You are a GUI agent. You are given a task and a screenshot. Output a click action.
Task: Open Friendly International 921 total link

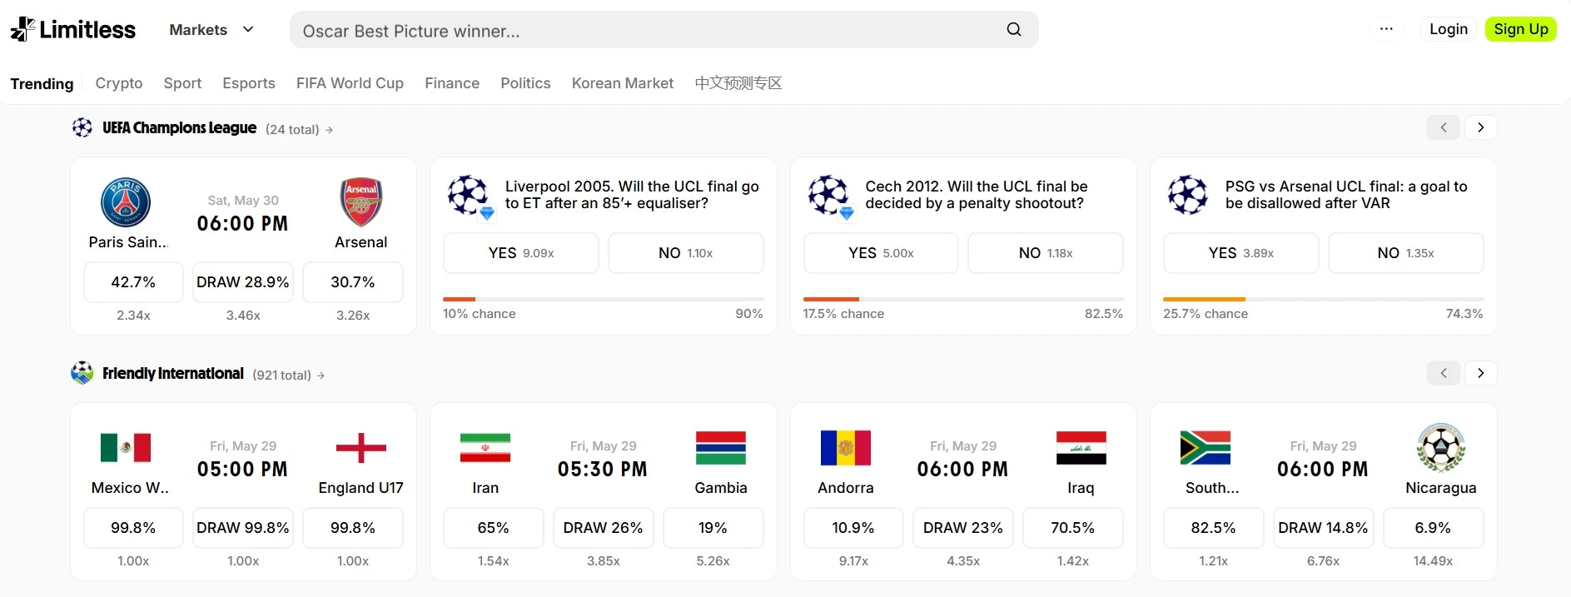pyautogui.click(x=288, y=376)
